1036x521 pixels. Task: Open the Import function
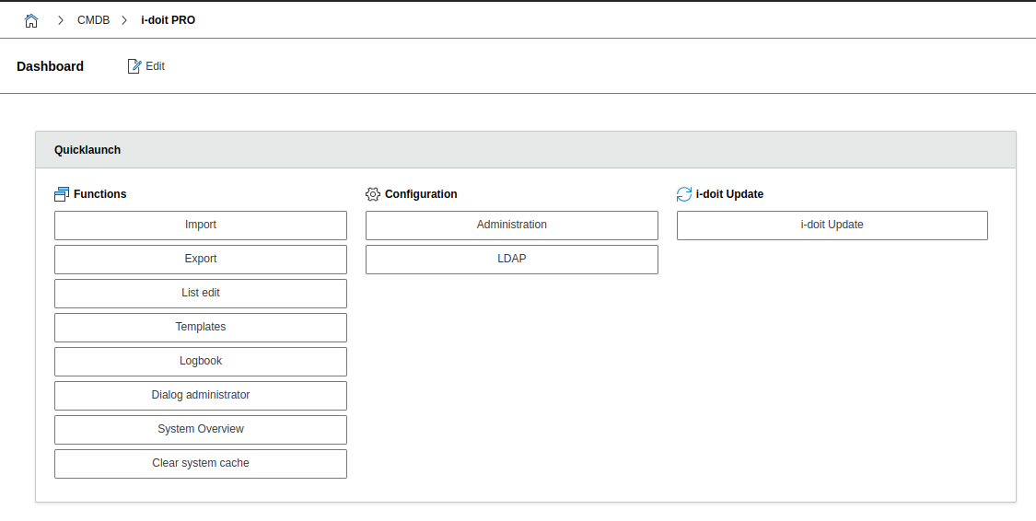pos(201,226)
